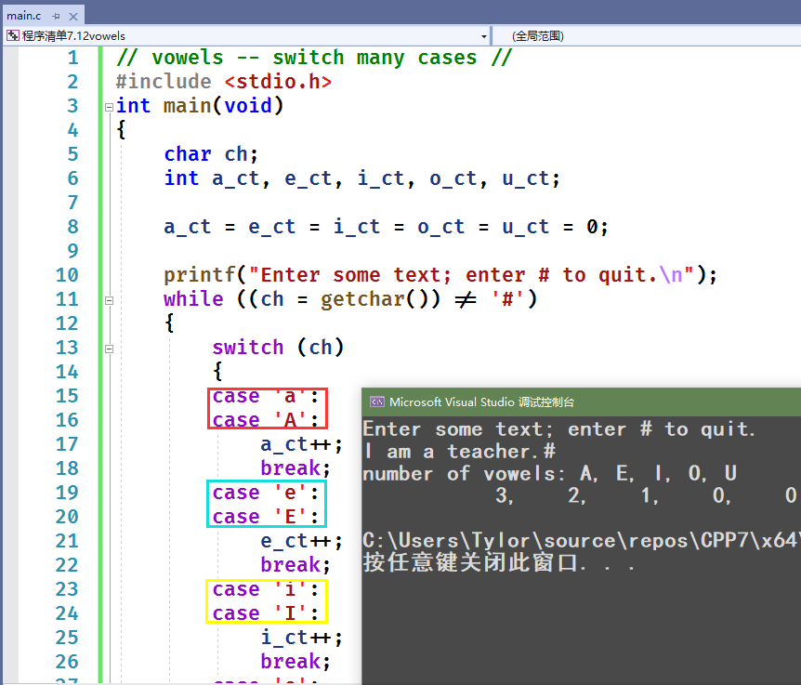This screenshot has width=801, height=685.
Task: Click case 'I': on line 24
Action: 266,613
